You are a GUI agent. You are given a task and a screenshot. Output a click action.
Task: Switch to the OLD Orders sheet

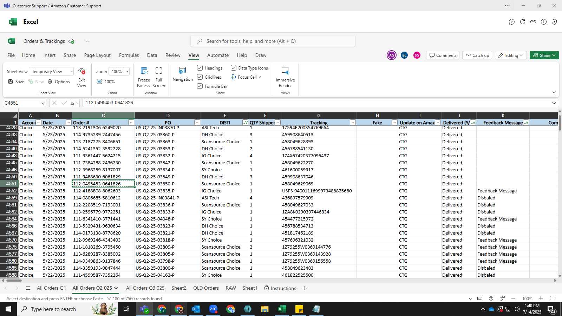(206, 288)
